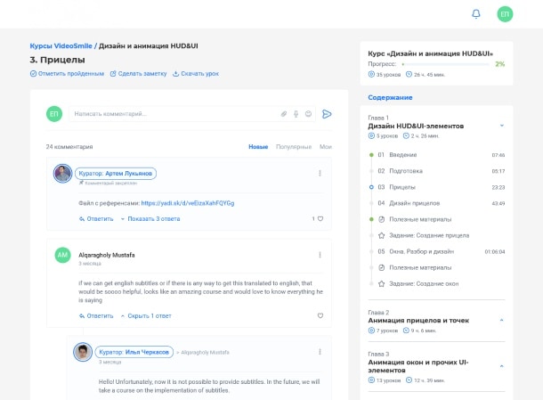543x400 pixels.
Task: Click the green EП profile avatar in header
Action: [x=505, y=14]
